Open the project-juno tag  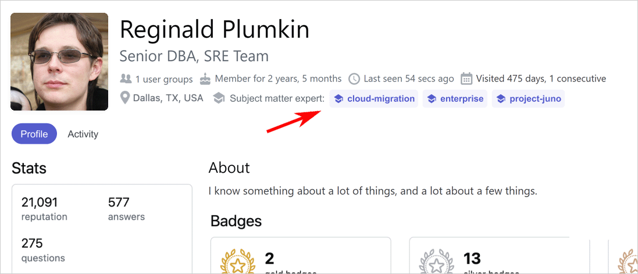pos(528,99)
